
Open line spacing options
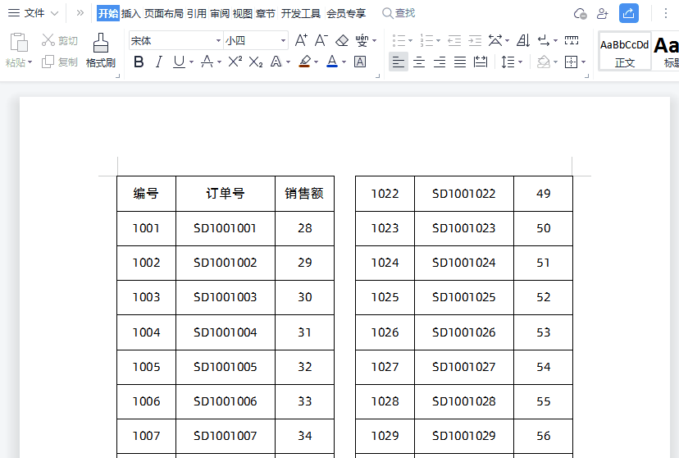[x=508, y=62]
